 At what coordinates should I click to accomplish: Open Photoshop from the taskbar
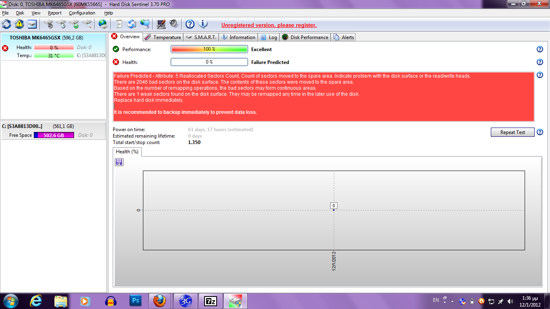pyautogui.click(x=136, y=301)
